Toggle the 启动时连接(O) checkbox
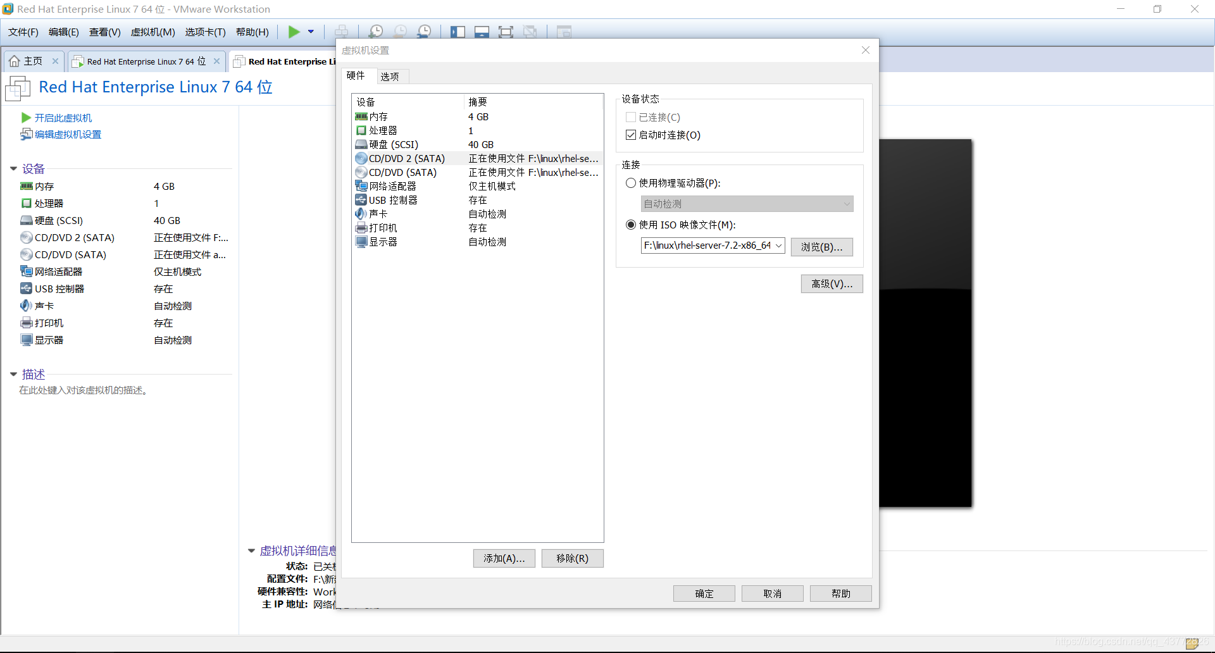 [x=630, y=135]
